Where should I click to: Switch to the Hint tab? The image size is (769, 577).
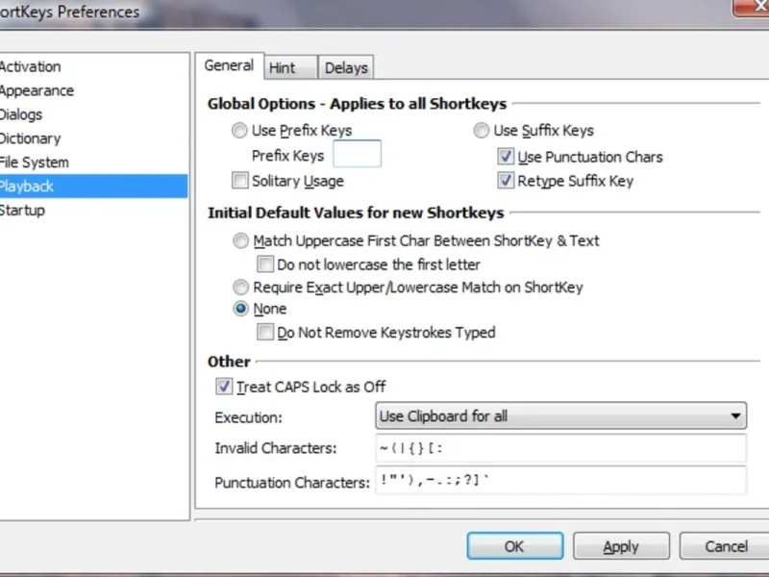pyautogui.click(x=290, y=67)
